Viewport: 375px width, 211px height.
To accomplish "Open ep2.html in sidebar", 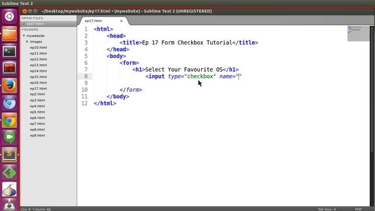I will pos(37,94).
